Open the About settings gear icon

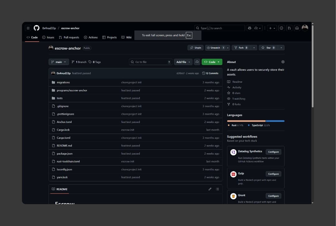[282, 62]
